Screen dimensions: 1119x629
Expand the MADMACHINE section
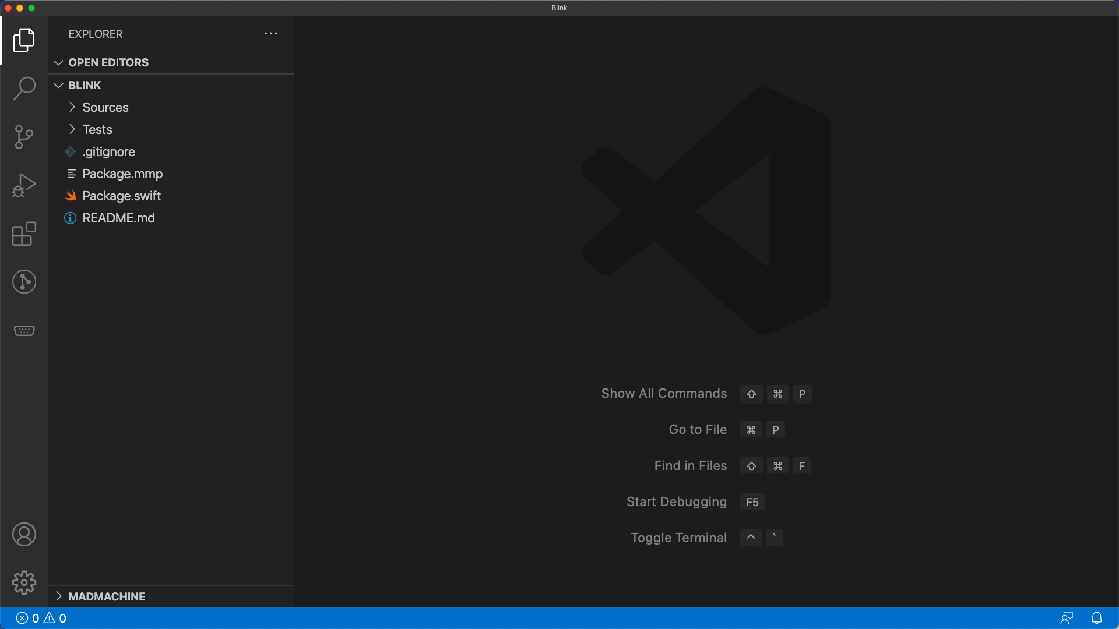pos(58,596)
